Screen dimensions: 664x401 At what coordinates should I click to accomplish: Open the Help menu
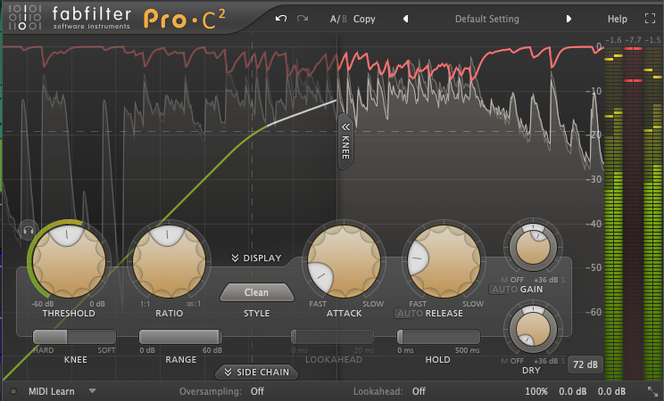point(618,19)
